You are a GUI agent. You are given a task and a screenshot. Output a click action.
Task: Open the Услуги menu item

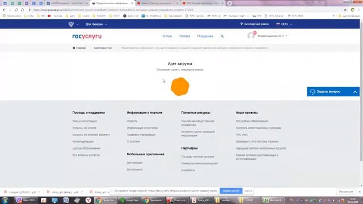tap(167, 36)
